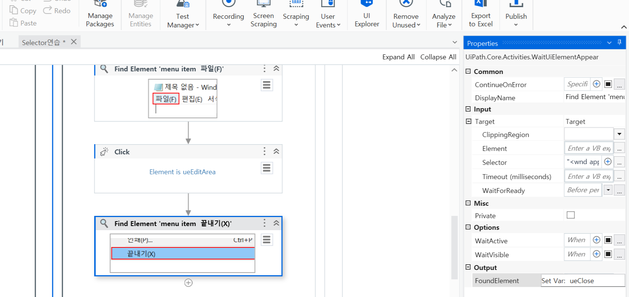This screenshot has width=629, height=297.
Task: Open Analyze File menu
Action: coord(444,15)
